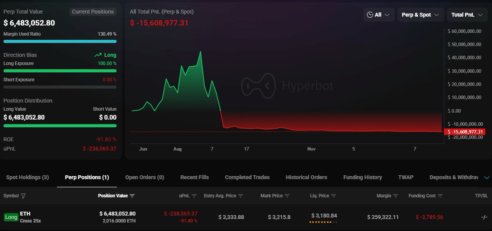Screen dimensions: 492x231
Task: Click the green Long trend arrow icon
Action: point(98,55)
